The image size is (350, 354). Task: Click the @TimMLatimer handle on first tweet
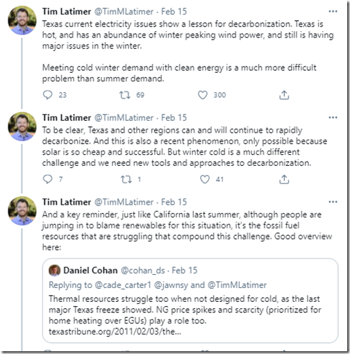tap(124, 12)
